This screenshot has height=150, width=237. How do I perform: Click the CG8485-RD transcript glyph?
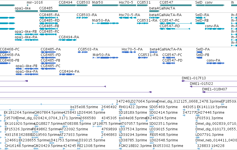[48, 23]
